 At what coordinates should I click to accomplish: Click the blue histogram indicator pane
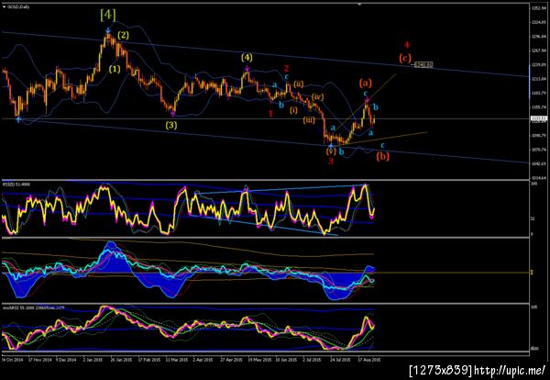pyautogui.click(x=265, y=271)
